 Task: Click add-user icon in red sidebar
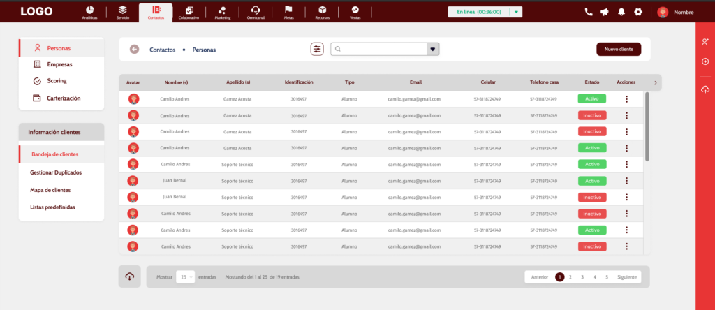[x=705, y=42]
